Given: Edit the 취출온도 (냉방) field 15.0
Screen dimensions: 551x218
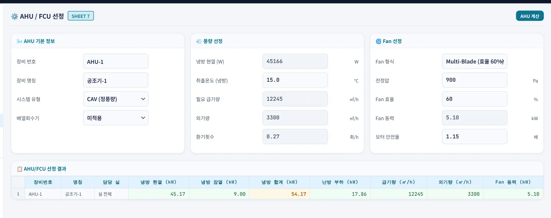Looking at the screenshot, I should tap(295, 80).
